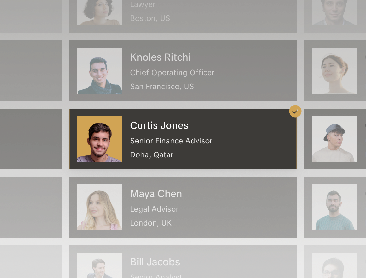This screenshot has height=278, width=366.
Task: Open photo of man with glasses at bottom right
Action: coord(334,265)
